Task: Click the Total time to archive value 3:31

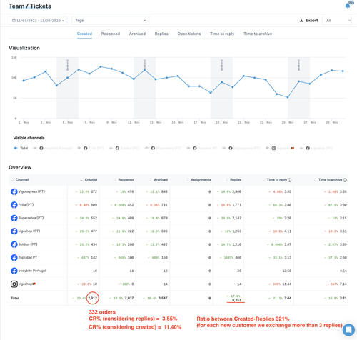Action: [343, 298]
